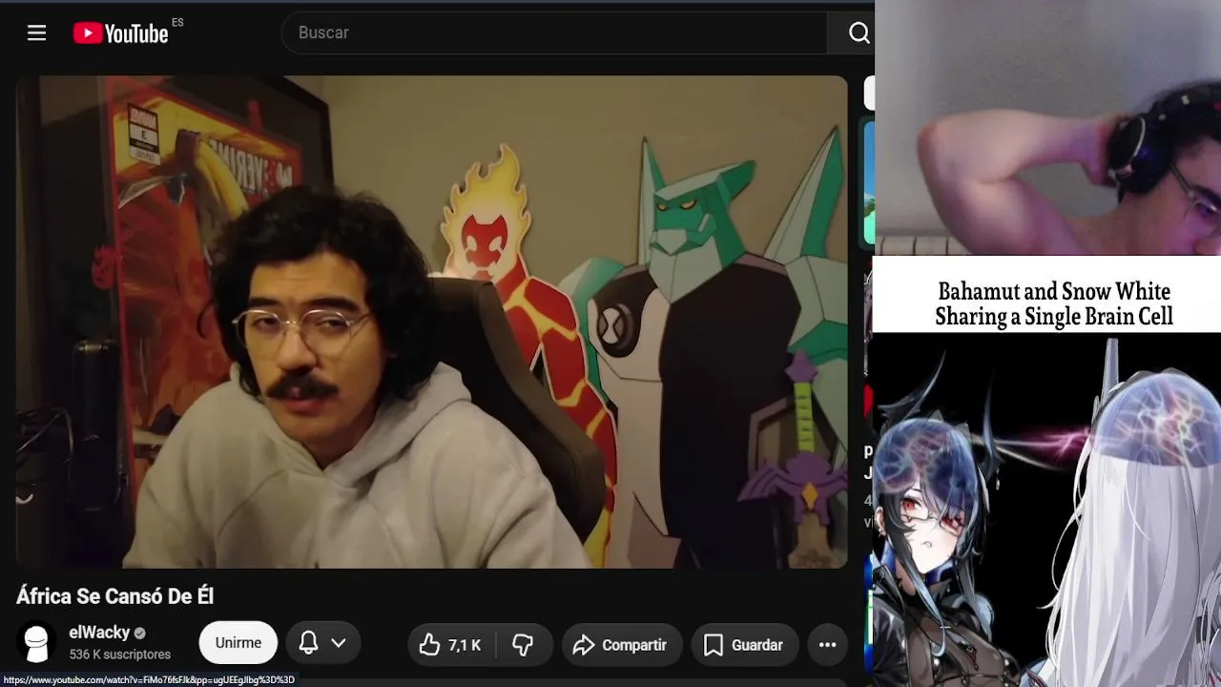Screen dimensions: 1221x687
Task: Open the elWacky channel avatar
Action: [x=36, y=644]
